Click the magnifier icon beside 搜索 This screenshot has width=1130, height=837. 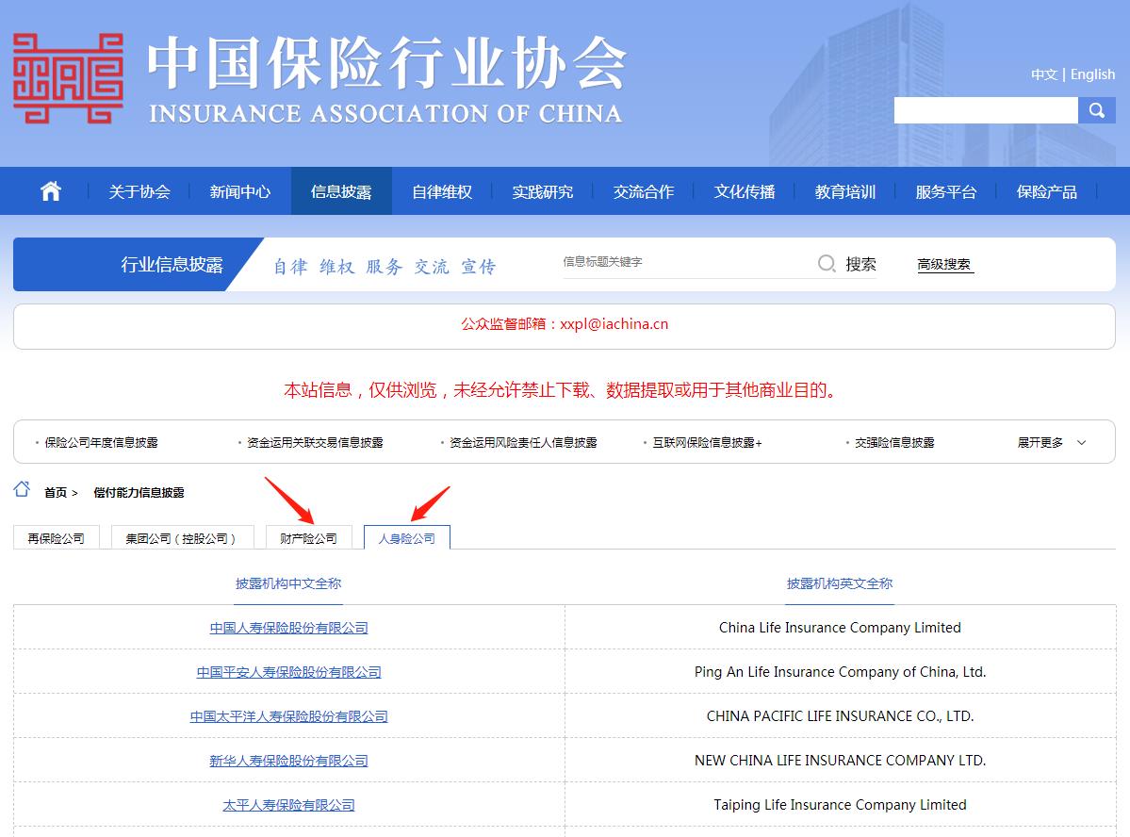point(826,263)
